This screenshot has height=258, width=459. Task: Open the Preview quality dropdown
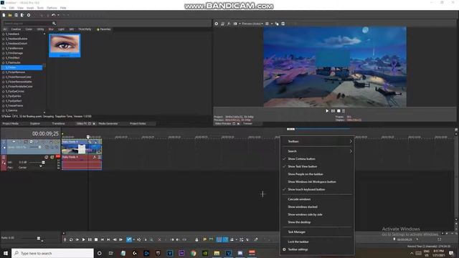point(252,24)
